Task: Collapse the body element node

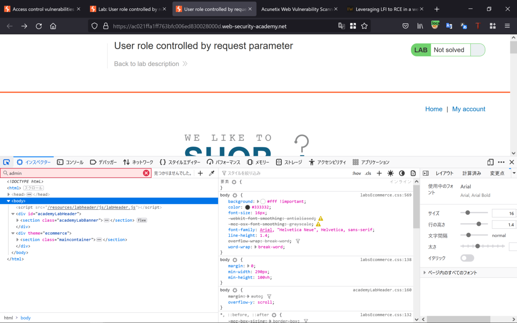Action: [9, 201]
